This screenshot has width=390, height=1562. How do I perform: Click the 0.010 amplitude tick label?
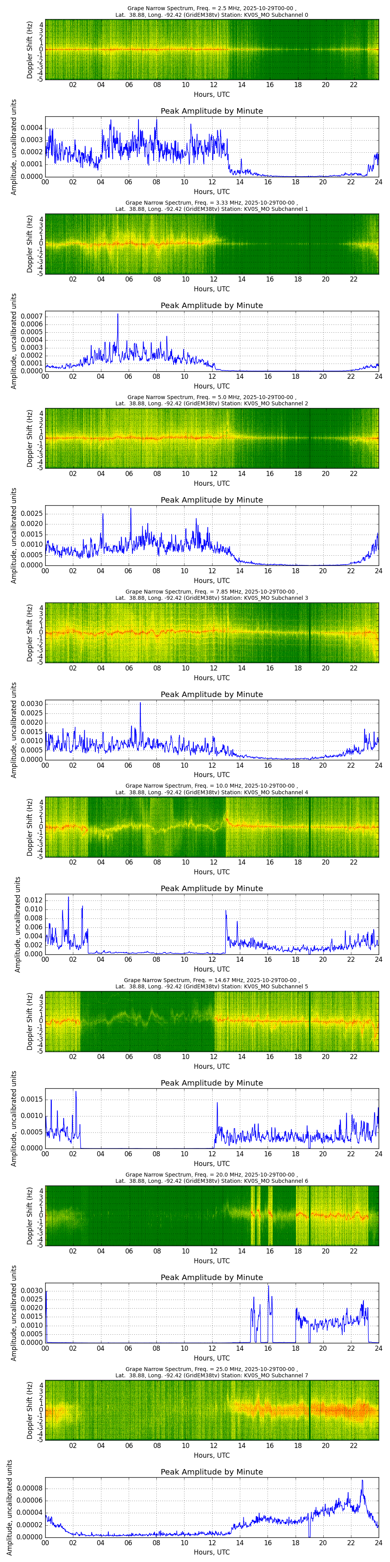[33, 909]
